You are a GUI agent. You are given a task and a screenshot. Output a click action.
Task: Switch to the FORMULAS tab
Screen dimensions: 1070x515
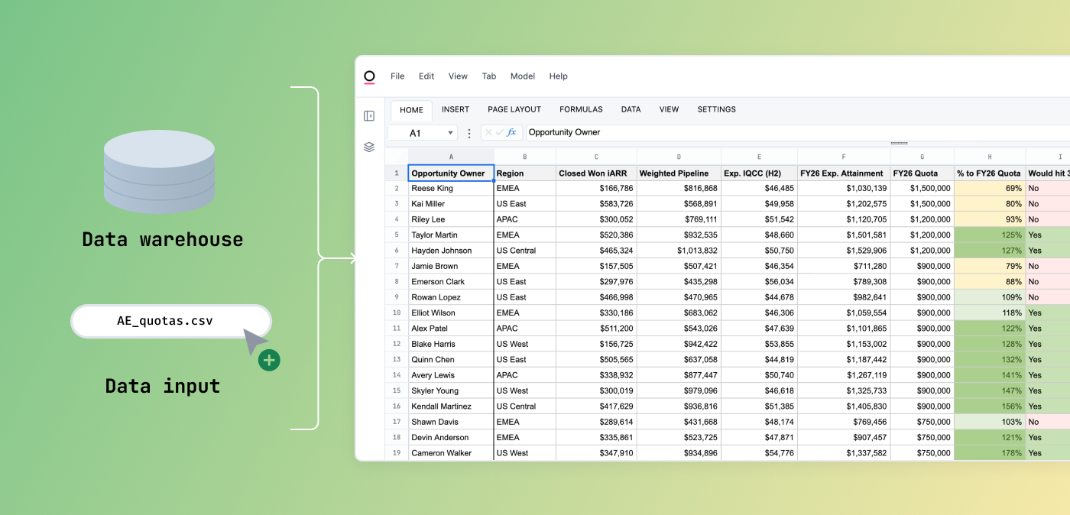pos(581,110)
